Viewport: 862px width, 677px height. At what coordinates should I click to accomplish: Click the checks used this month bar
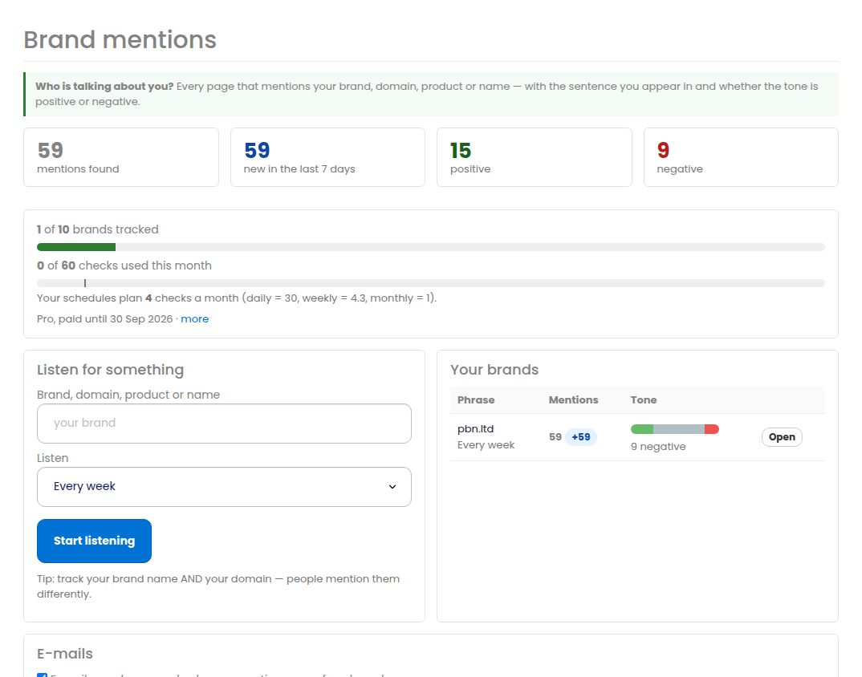tap(431, 283)
